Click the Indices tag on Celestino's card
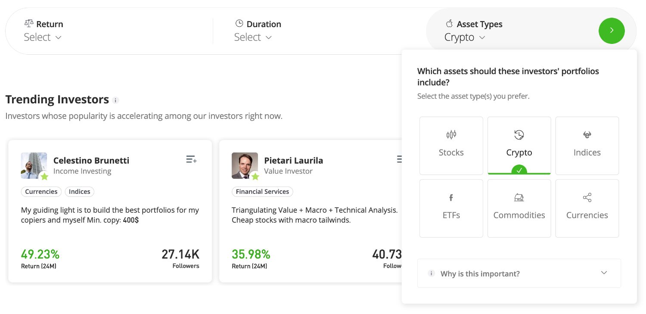Screen dimensions: 646x314 tap(80, 192)
